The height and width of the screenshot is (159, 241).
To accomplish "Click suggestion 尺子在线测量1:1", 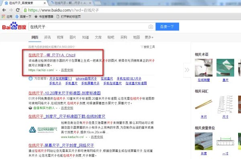I will tap(61, 79).
